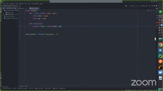Open editor tabs more options menu
This screenshot has width=163, height=91.
point(155,8)
